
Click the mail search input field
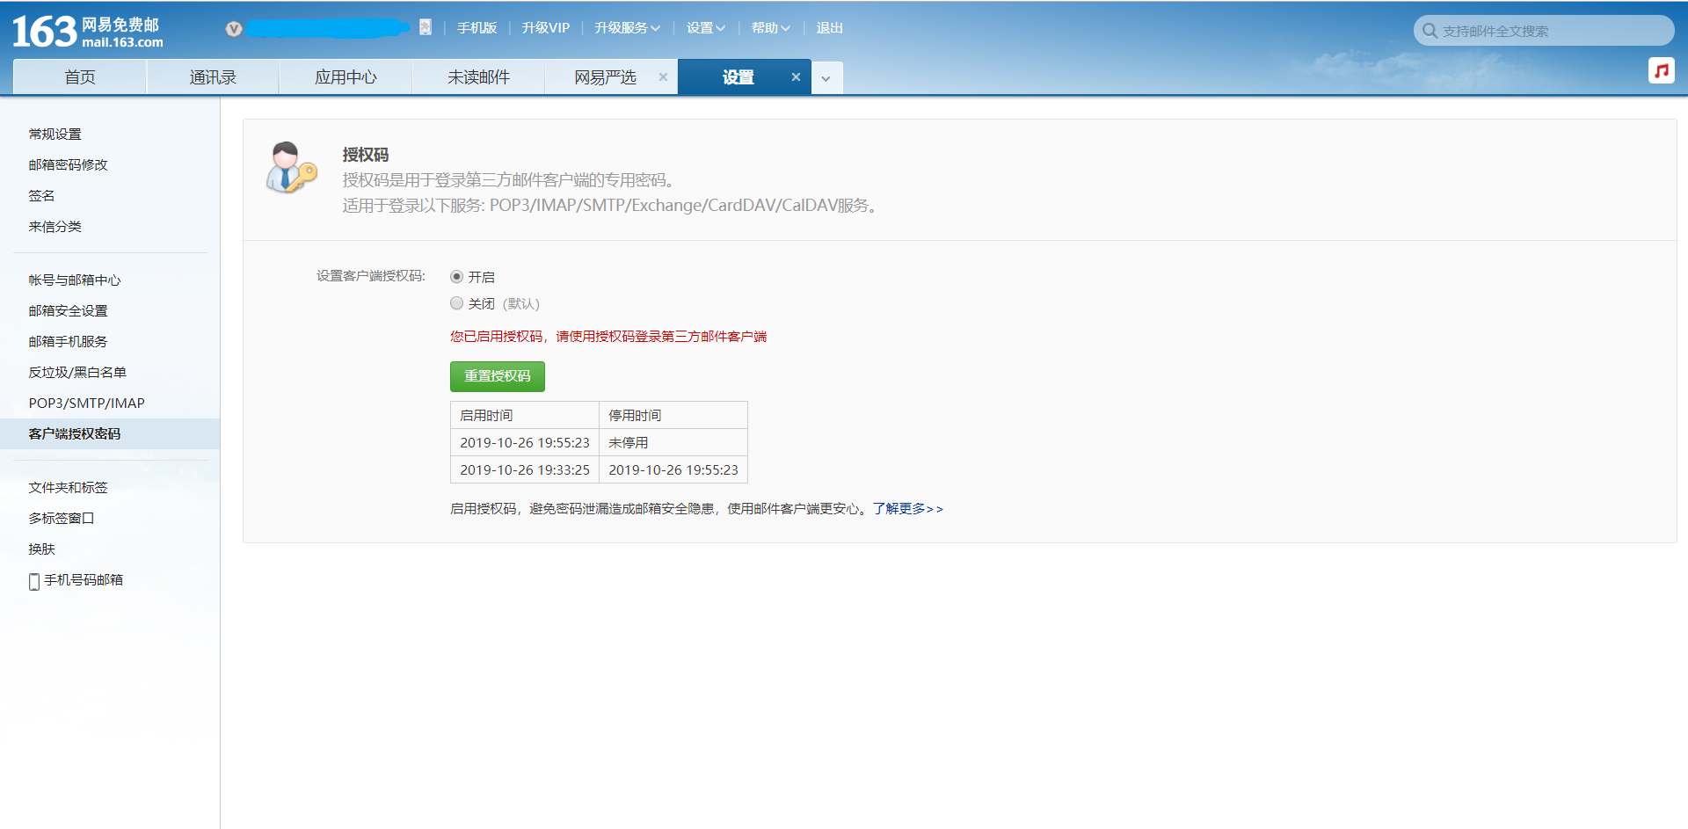pyautogui.click(x=1547, y=29)
